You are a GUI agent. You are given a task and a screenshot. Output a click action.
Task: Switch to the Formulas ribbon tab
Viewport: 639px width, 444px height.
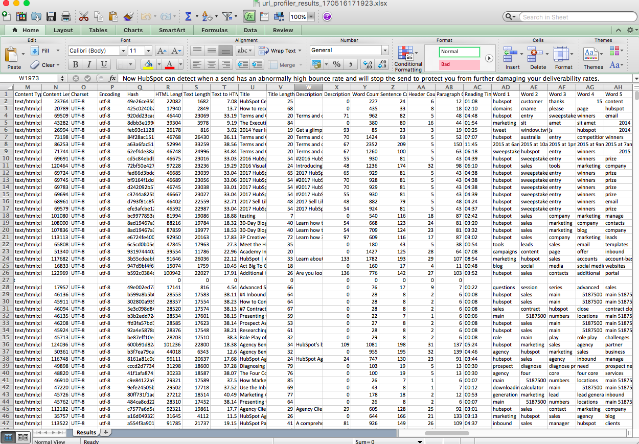pyautogui.click(x=214, y=30)
